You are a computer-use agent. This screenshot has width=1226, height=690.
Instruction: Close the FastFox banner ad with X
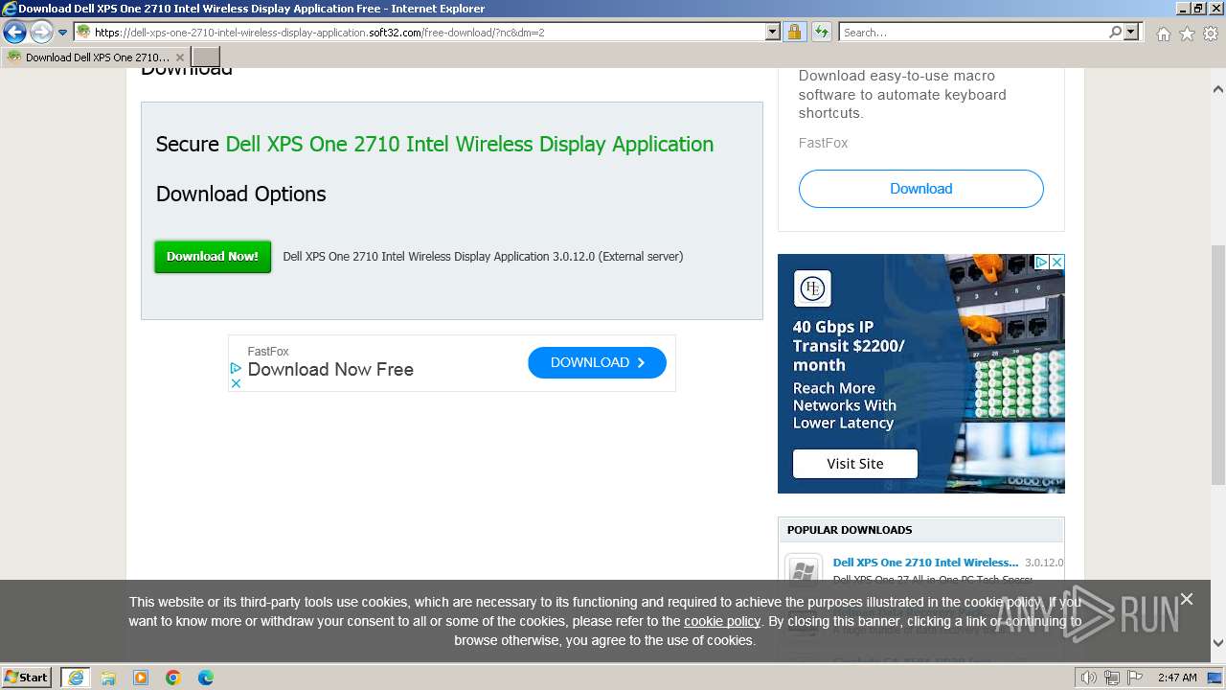(236, 383)
